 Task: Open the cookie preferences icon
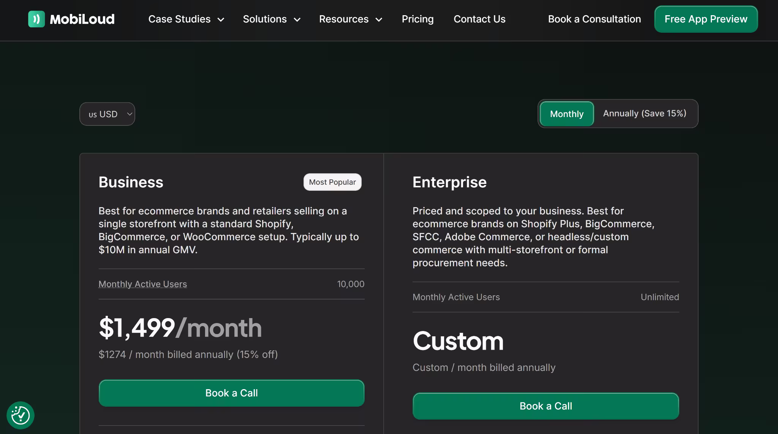coord(21,415)
